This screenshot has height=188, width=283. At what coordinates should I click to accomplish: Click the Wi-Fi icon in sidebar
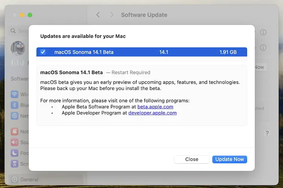point(15,94)
